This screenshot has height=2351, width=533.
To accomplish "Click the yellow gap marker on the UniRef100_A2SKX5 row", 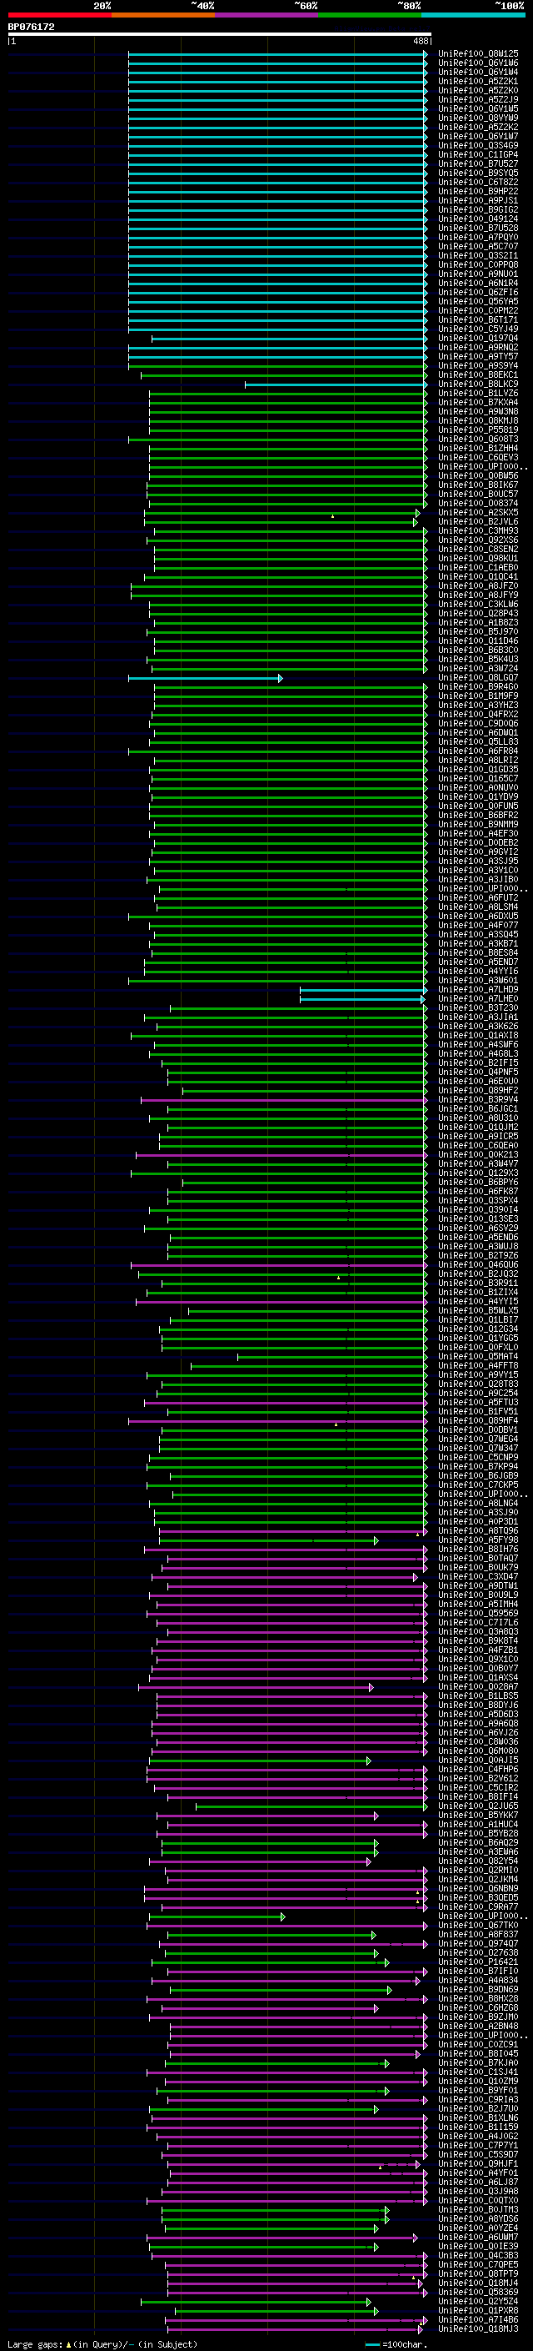I will 332,516.
